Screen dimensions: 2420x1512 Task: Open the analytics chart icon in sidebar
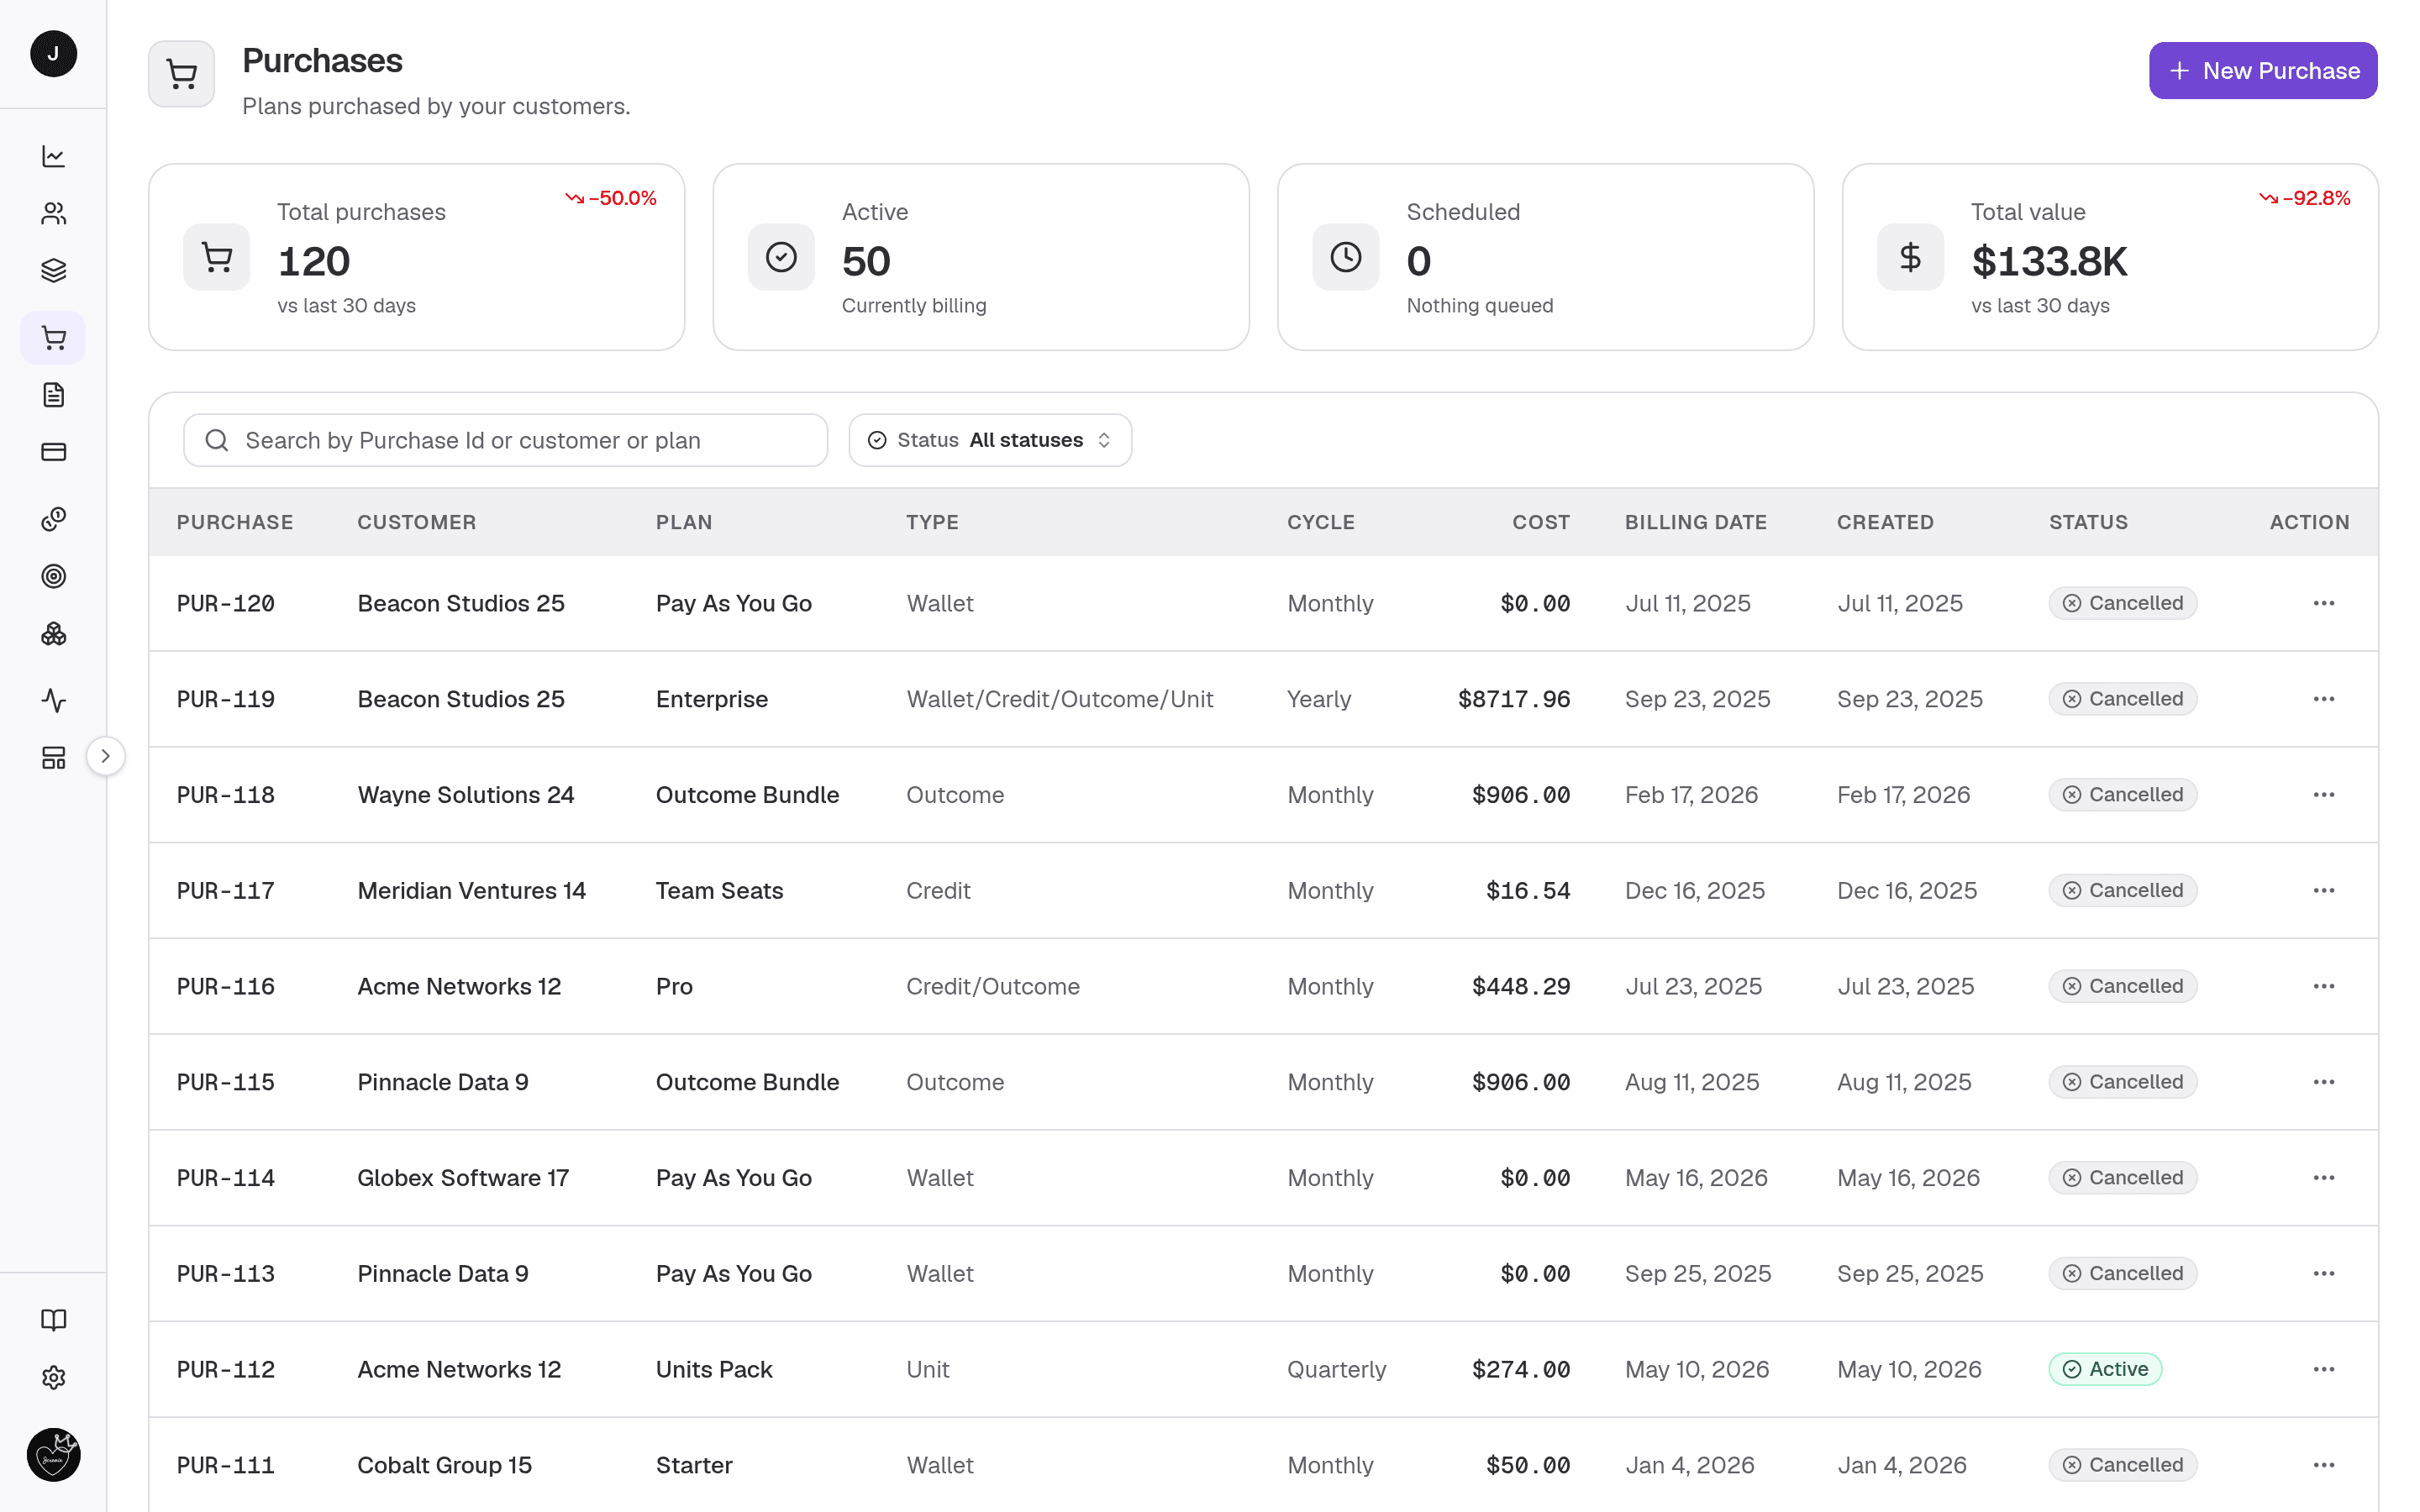(x=53, y=156)
